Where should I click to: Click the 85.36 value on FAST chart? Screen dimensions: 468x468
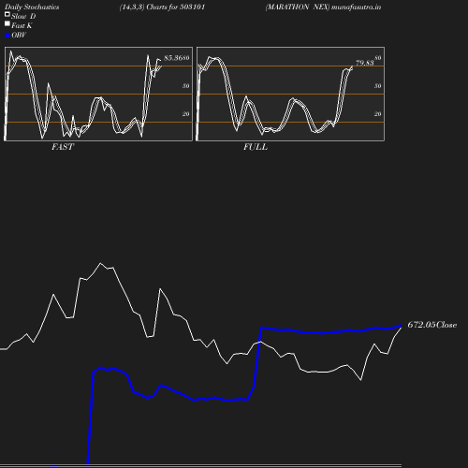[x=173, y=58]
